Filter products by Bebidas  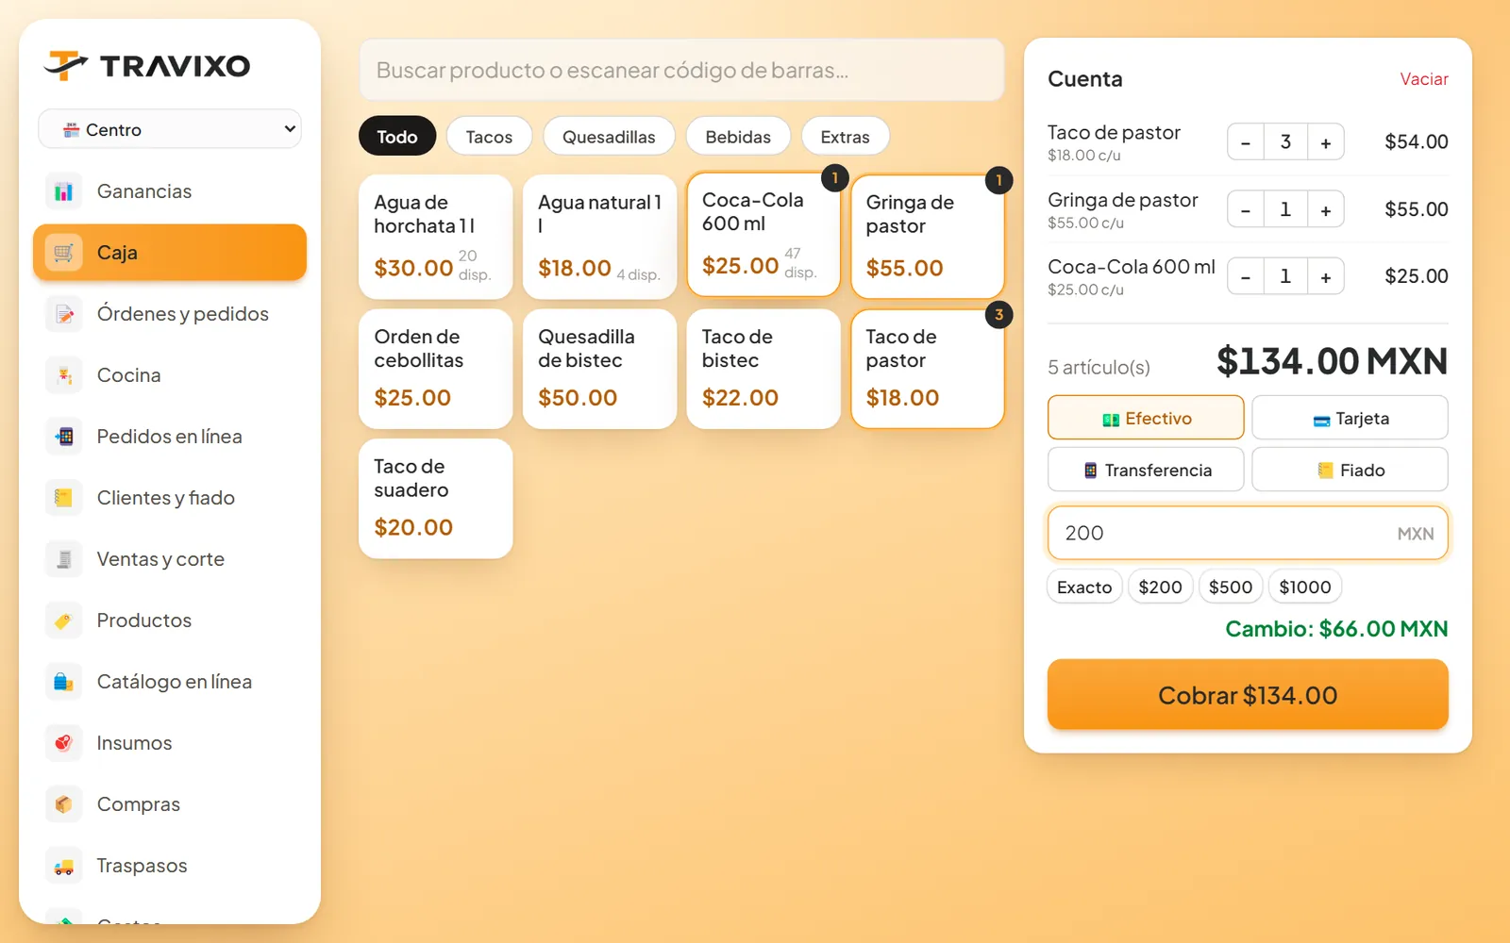point(738,137)
